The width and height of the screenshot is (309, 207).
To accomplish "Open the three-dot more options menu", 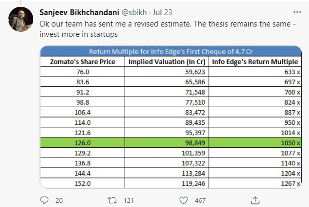I will coord(297,12).
